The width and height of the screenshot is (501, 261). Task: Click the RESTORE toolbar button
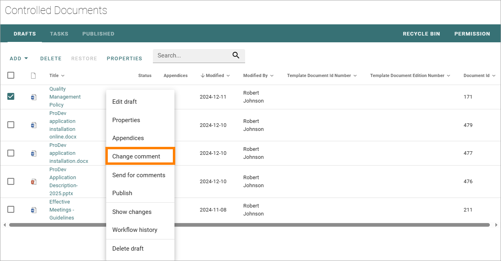click(x=84, y=59)
